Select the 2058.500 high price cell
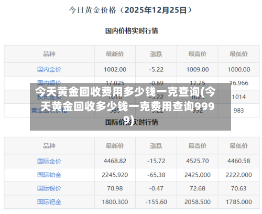This screenshot has width=262, height=214. (x=198, y=202)
